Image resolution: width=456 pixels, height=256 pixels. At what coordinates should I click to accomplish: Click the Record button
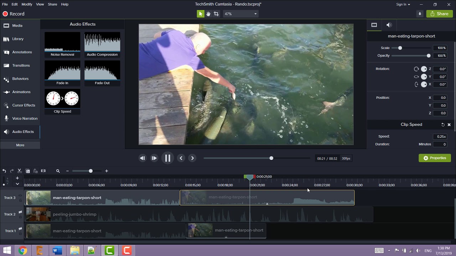pos(14,14)
